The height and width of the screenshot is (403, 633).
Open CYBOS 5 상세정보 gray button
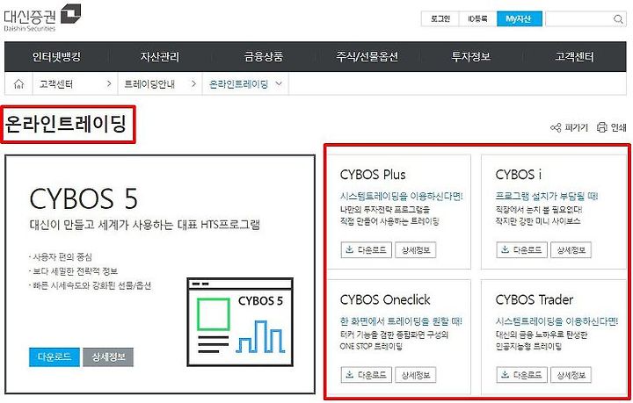108,357
